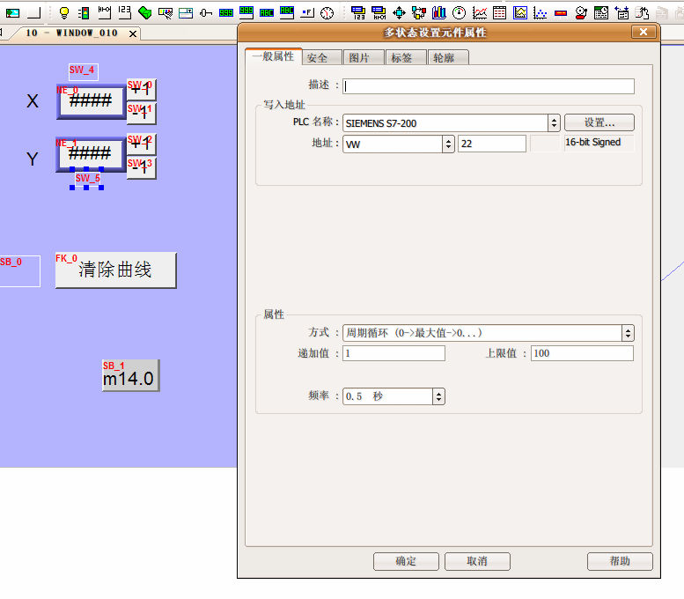Insert a trend display chart icon

[480, 12]
